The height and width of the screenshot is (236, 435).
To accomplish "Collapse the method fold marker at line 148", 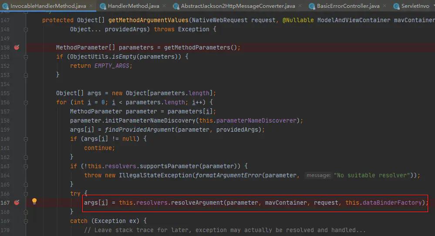I will click(x=26, y=30).
